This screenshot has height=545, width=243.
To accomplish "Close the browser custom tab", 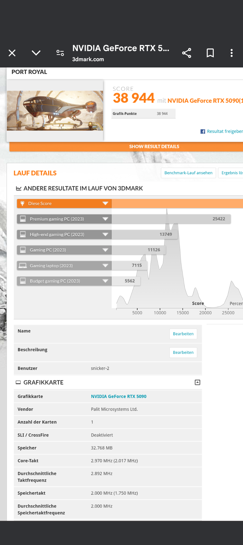I will 12,53.
